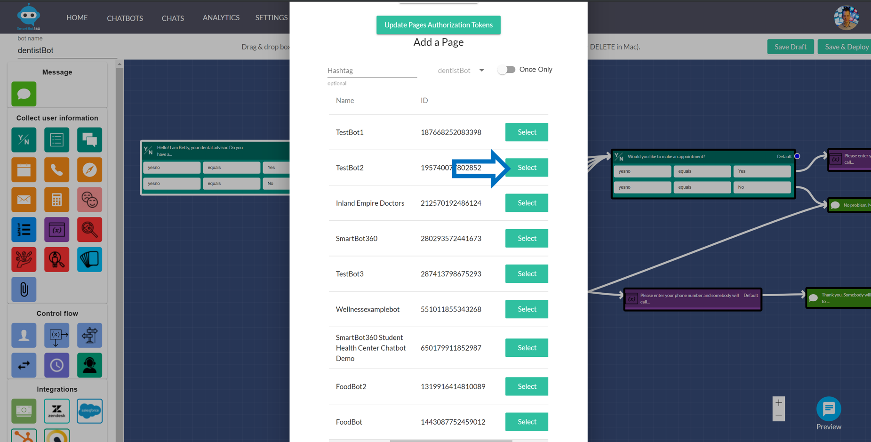Open the user avatar menu
The image size is (871, 442).
846,18
